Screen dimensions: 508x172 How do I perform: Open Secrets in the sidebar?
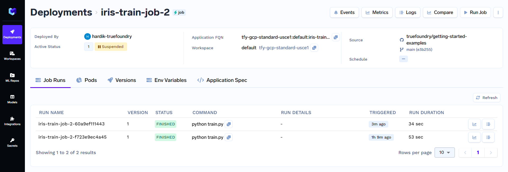point(12,143)
